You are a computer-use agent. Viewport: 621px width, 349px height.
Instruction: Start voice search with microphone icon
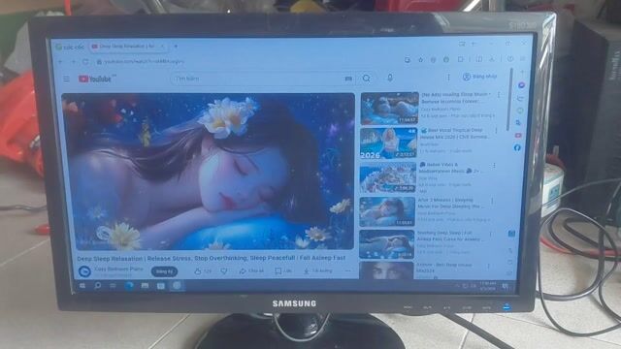click(x=390, y=78)
